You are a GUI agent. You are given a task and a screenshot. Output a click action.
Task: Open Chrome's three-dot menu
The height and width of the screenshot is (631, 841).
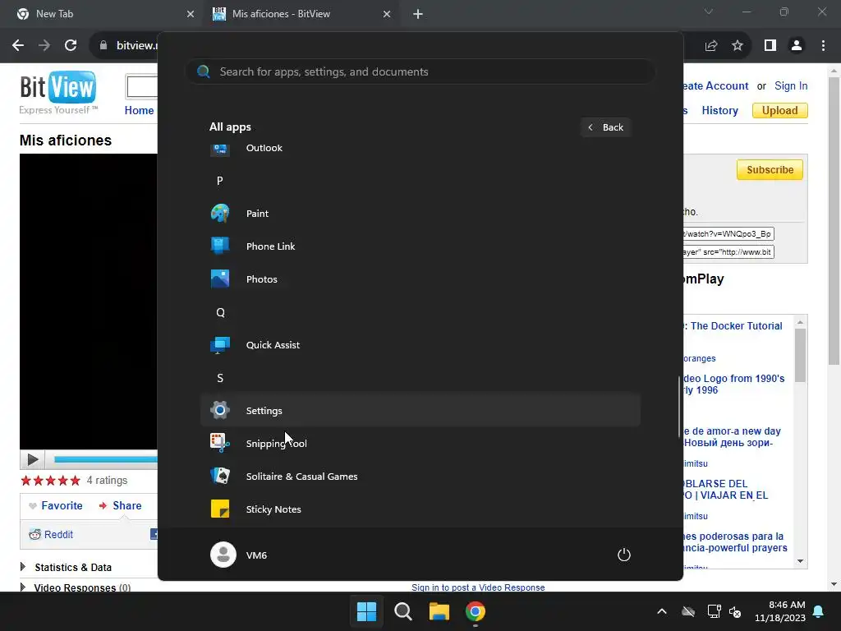pos(823,46)
